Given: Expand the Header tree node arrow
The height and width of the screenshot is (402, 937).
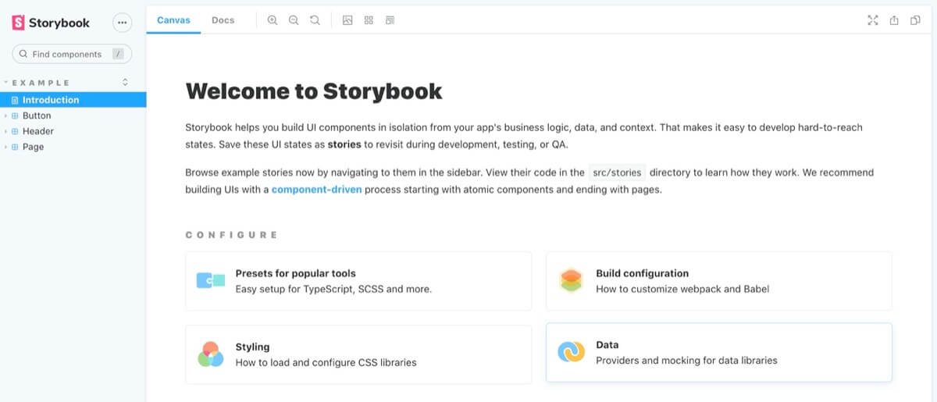Looking at the screenshot, I should 5,131.
